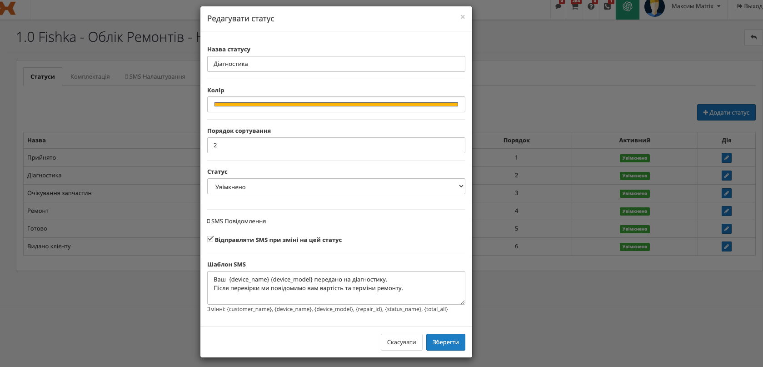The image size is (763, 367).
Task: Toggle the send SMS on status change checkbox
Action: coord(210,239)
